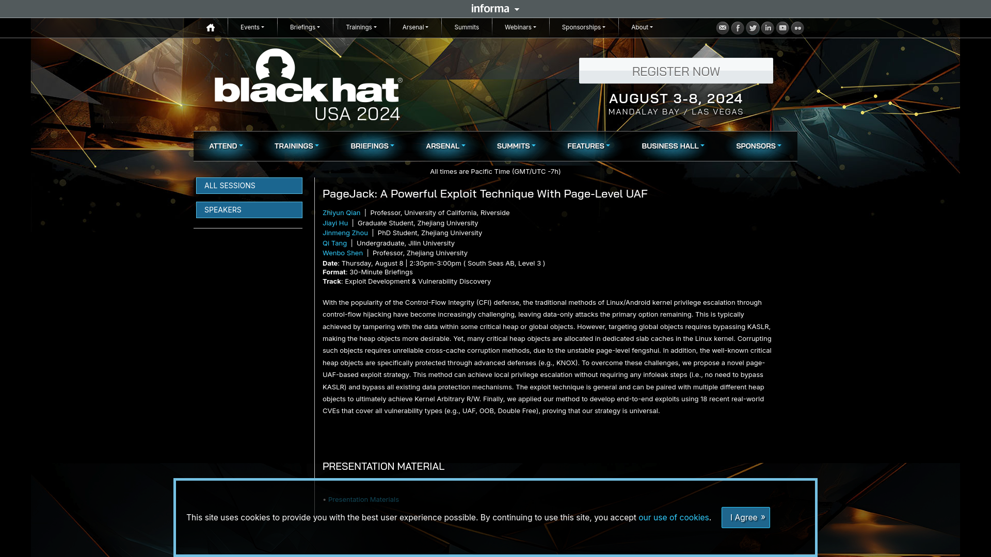Select Summits in the top navigation
Viewport: 991px width, 557px height.
[467, 27]
